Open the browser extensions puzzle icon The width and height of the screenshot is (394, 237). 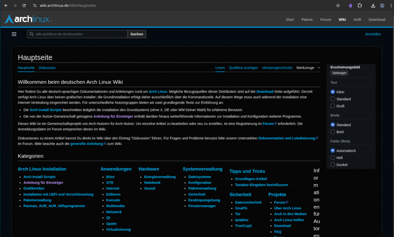[360, 6]
